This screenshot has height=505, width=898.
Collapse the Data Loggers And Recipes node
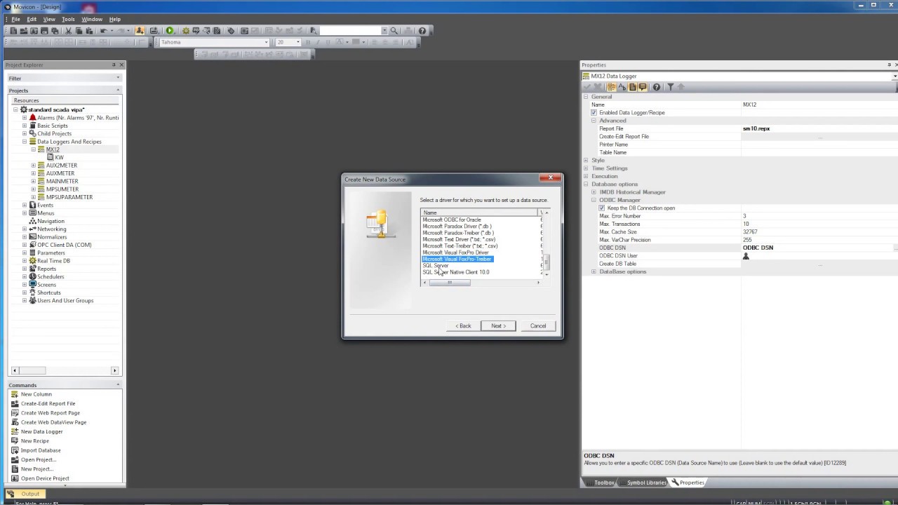[x=25, y=142]
